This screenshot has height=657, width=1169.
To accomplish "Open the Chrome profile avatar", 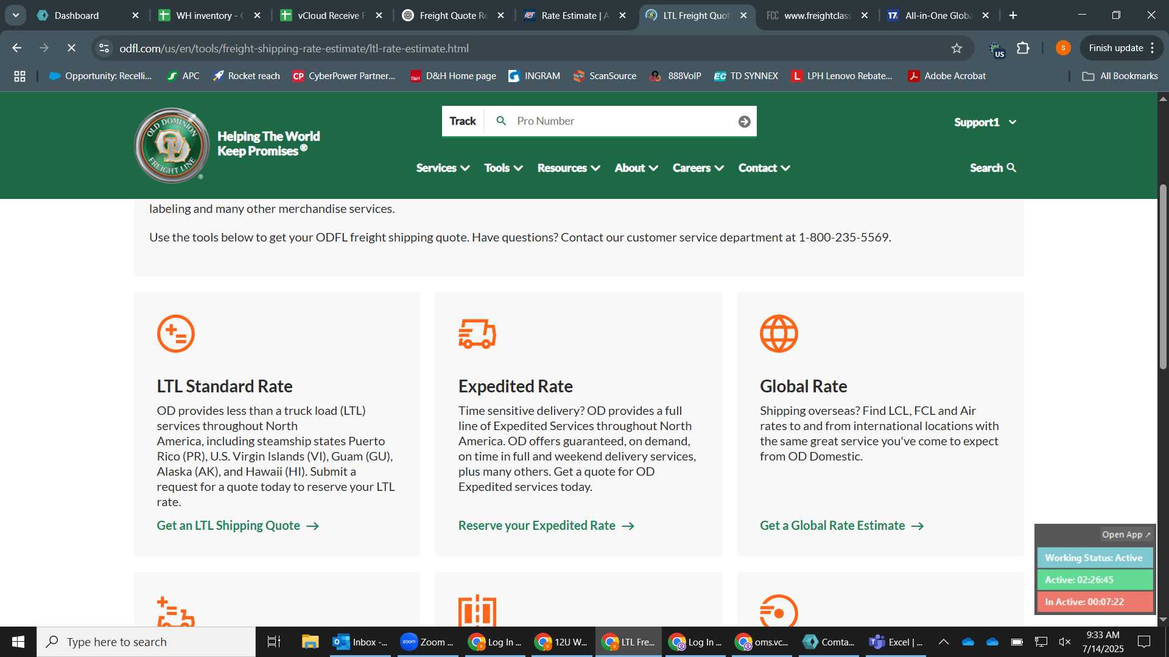I will pyautogui.click(x=1063, y=48).
